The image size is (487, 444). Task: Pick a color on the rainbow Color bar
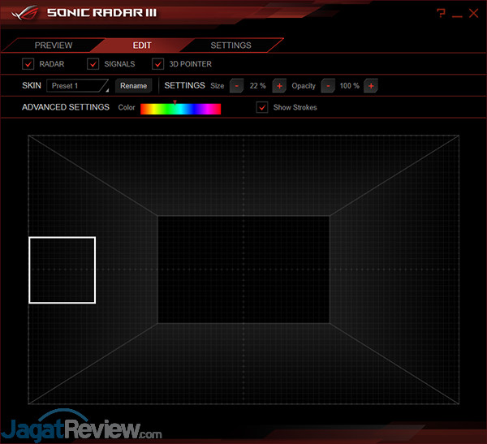tap(180, 109)
